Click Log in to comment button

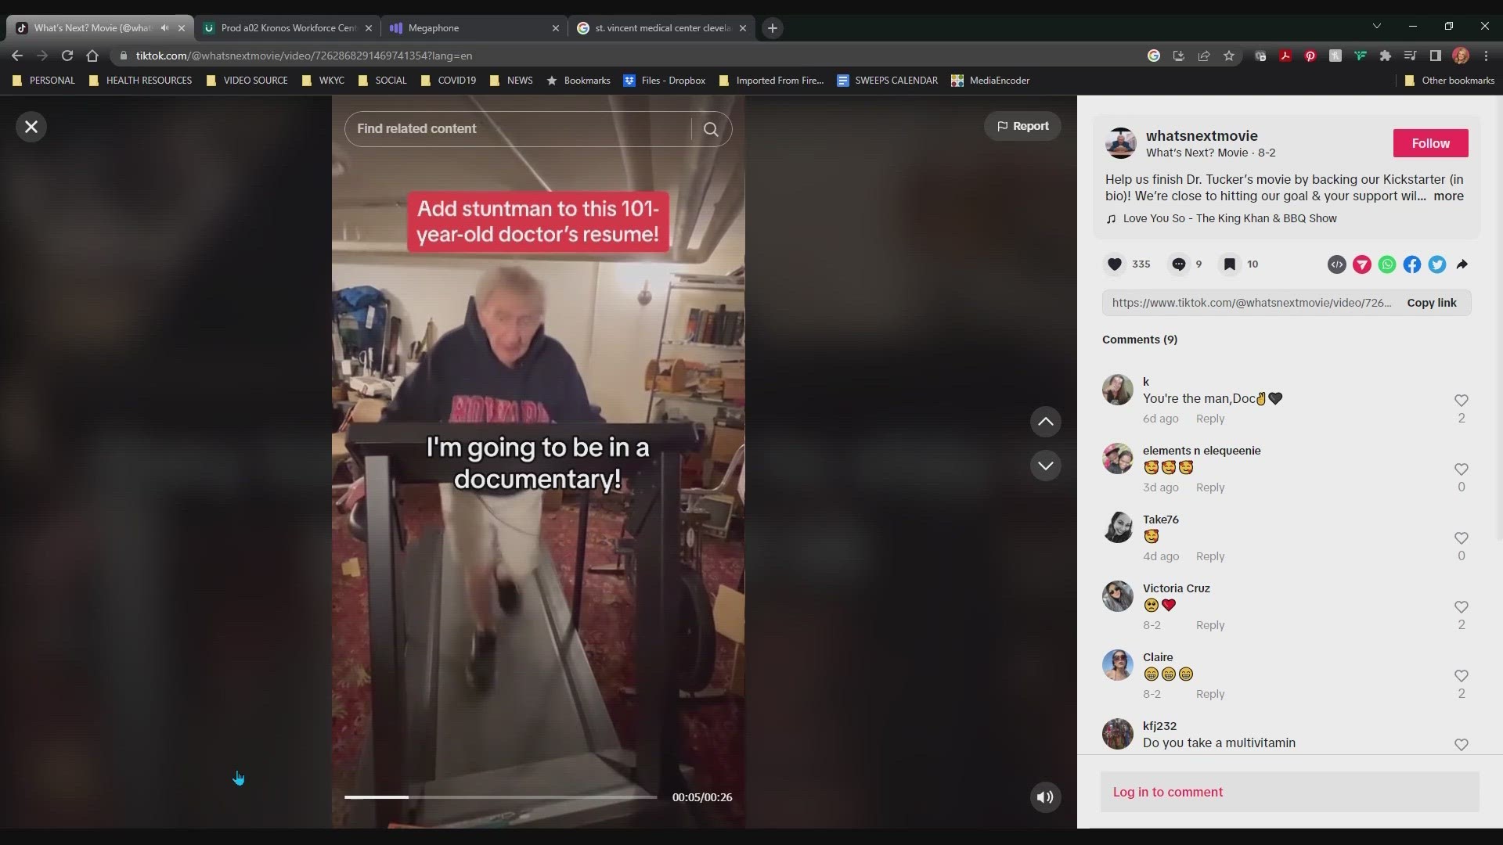pyautogui.click(x=1167, y=791)
